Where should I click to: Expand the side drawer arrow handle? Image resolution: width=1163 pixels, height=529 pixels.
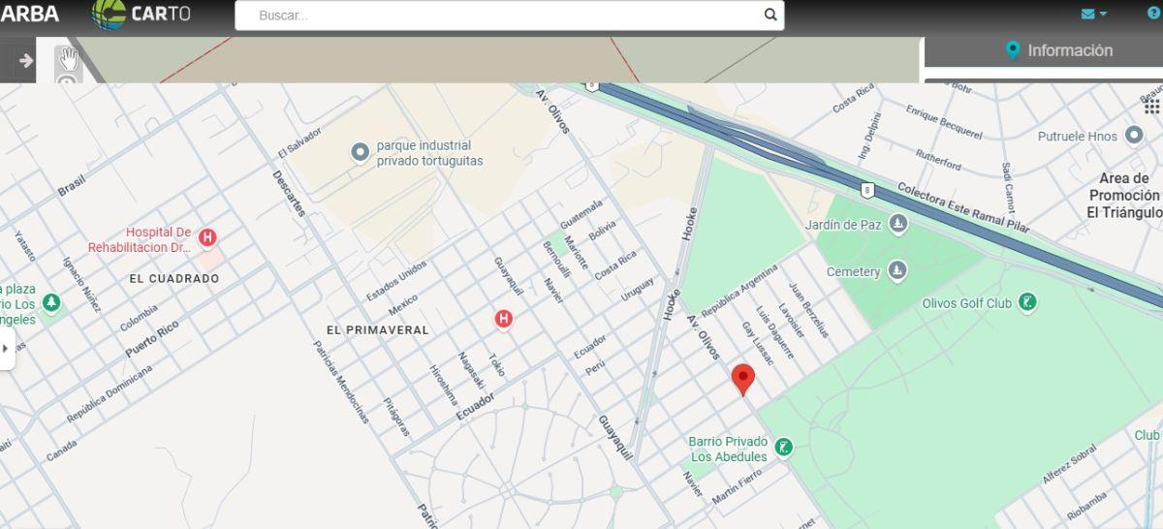point(6,348)
